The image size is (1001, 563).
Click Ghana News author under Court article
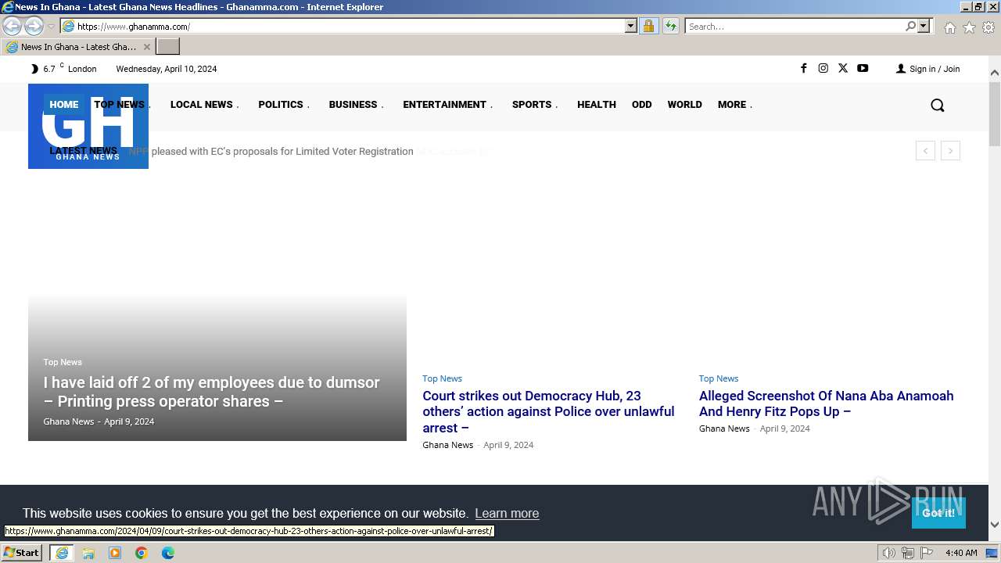point(447,445)
